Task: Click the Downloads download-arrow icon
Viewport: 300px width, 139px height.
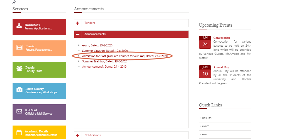Action: coord(19,26)
